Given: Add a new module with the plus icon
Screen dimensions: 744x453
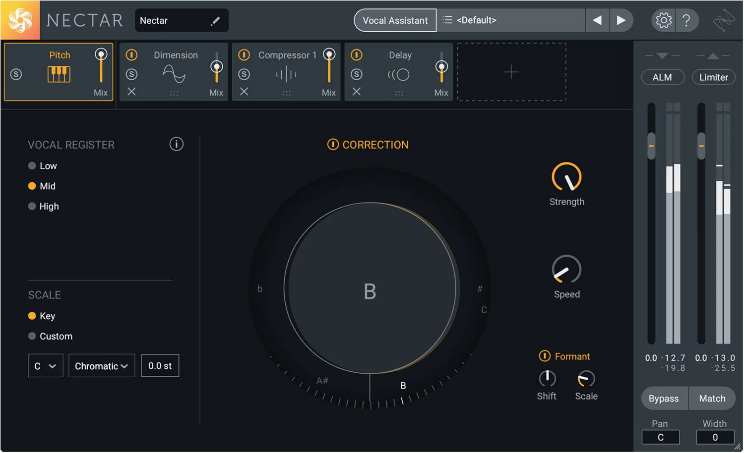Looking at the screenshot, I should 510,72.
